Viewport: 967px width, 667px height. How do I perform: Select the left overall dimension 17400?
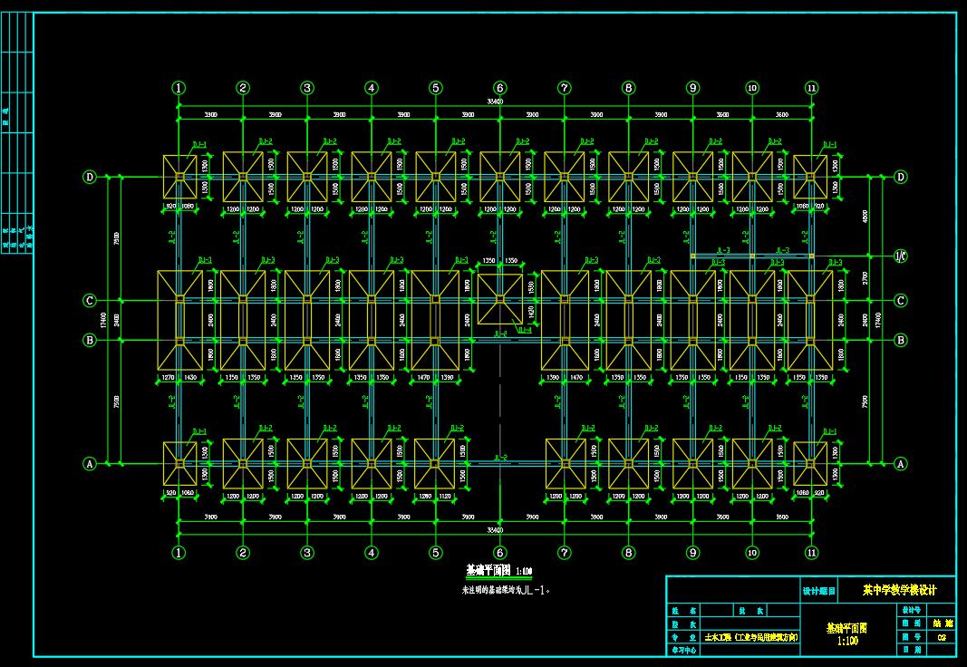[106, 321]
